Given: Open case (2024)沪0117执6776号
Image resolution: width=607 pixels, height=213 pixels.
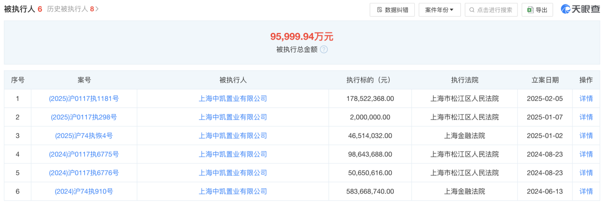Looking at the screenshot, I should pyautogui.click(x=84, y=173).
